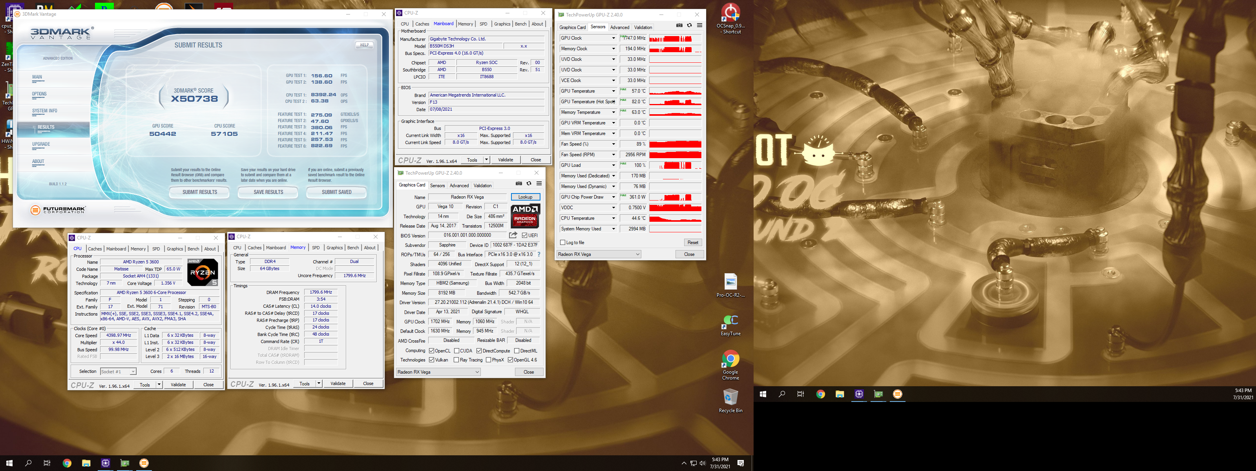
Task: Click the GPU Temperature sensor graph
Action: (675, 91)
